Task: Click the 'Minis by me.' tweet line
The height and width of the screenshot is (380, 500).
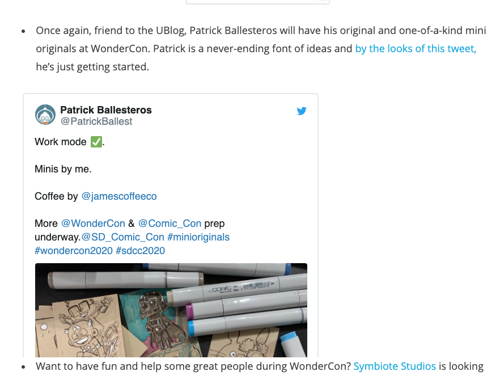Action: point(63,169)
